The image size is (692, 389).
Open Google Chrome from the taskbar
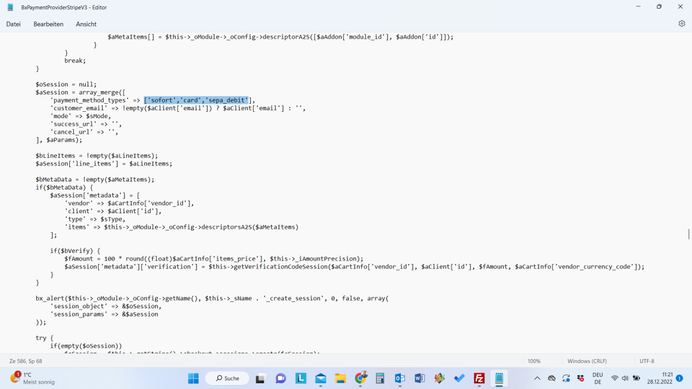(360, 378)
